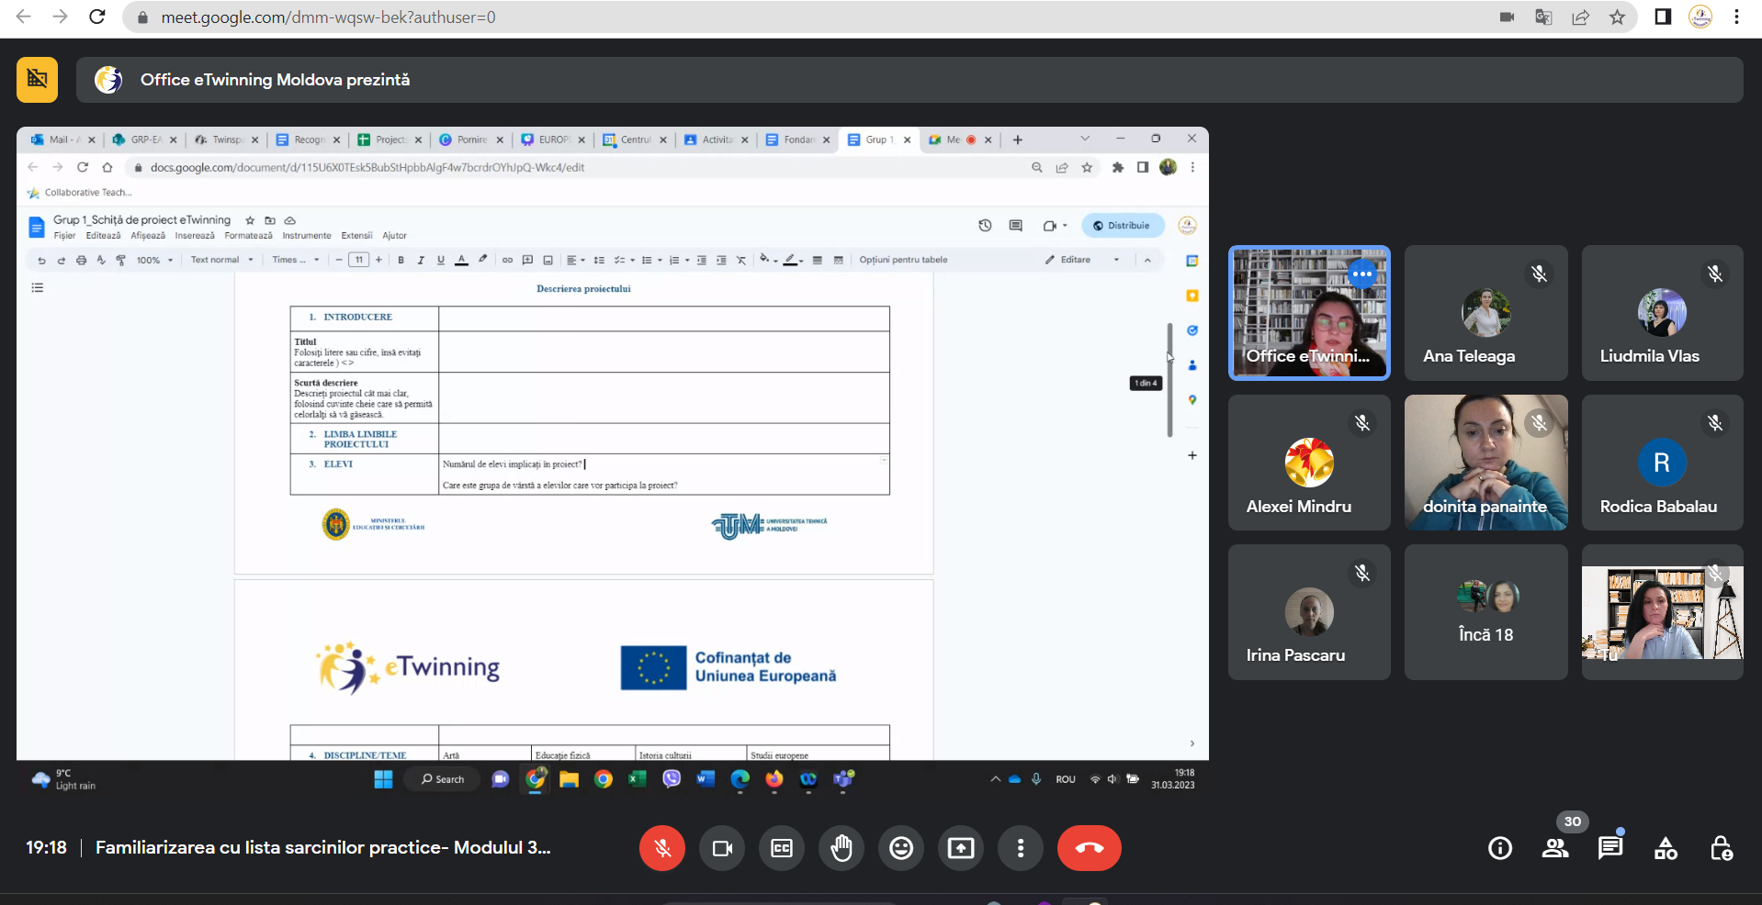The image size is (1762, 905).
Task: Enable closed captions
Action: tap(782, 848)
